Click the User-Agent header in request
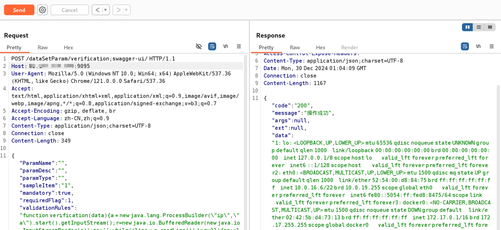Image resolution: width=501 pixels, height=230 pixels. pos(121,77)
